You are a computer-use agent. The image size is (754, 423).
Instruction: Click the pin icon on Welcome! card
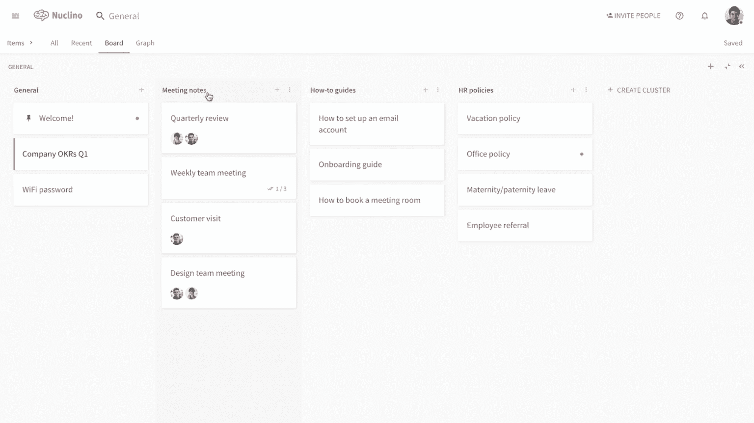(x=28, y=118)
